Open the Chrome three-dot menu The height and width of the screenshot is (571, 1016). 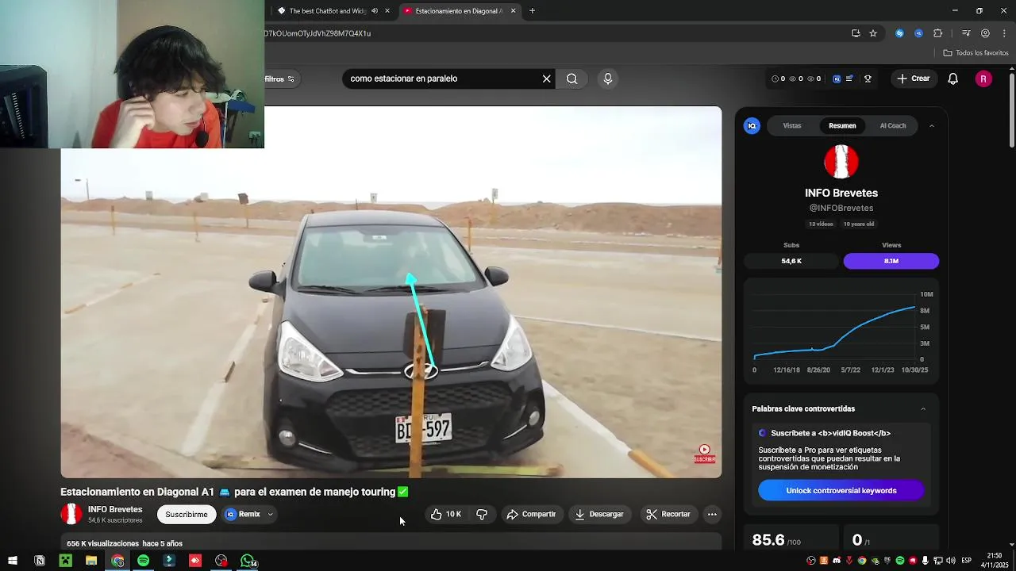click(x=1004, y=33)
